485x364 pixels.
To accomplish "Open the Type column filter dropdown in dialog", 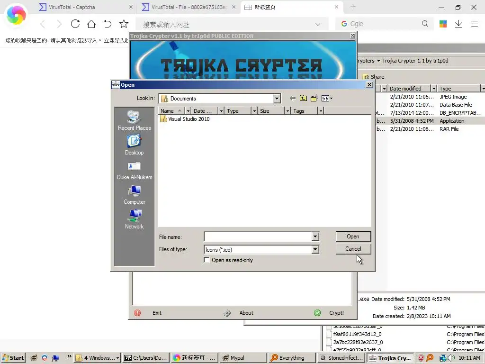I will [254, 111].
